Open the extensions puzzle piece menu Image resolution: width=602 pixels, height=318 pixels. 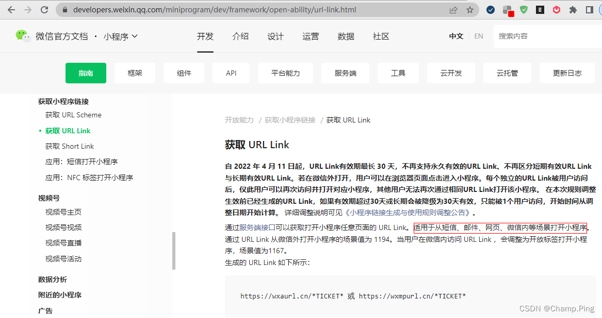click(573, 10)
